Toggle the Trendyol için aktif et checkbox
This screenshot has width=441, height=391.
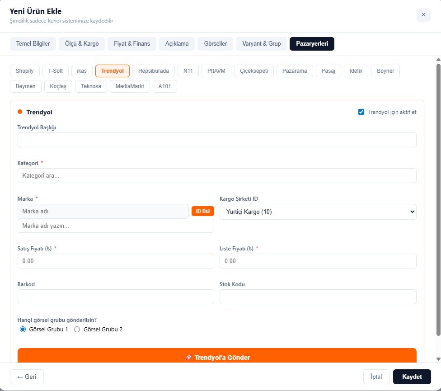point(361,112)
